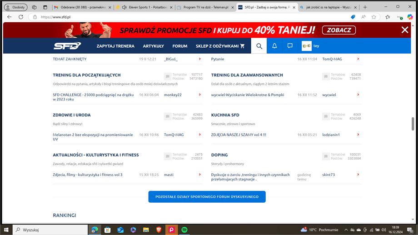Open the messages chat bubble icon
The height and width of the screenshot is (235, 418).
tap(290, 46)
